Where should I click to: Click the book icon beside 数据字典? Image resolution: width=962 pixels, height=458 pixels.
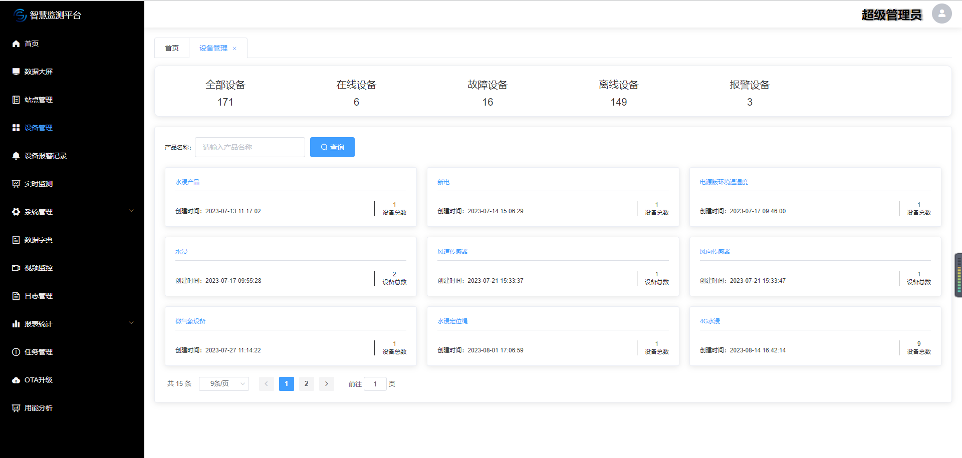coord(16,240)
